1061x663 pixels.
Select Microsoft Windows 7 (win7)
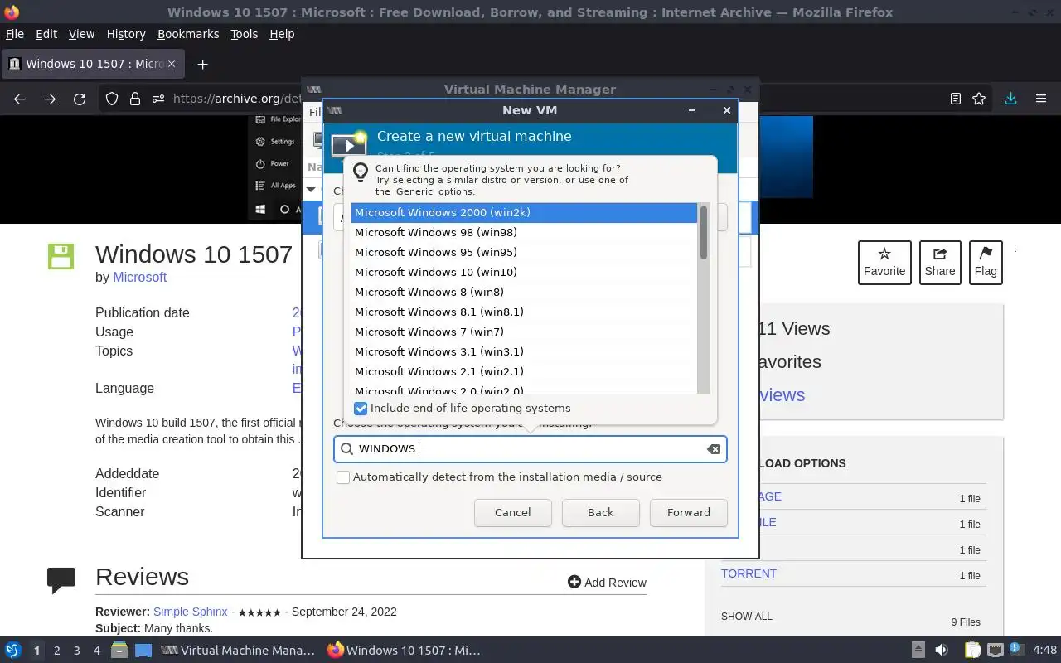524,332
